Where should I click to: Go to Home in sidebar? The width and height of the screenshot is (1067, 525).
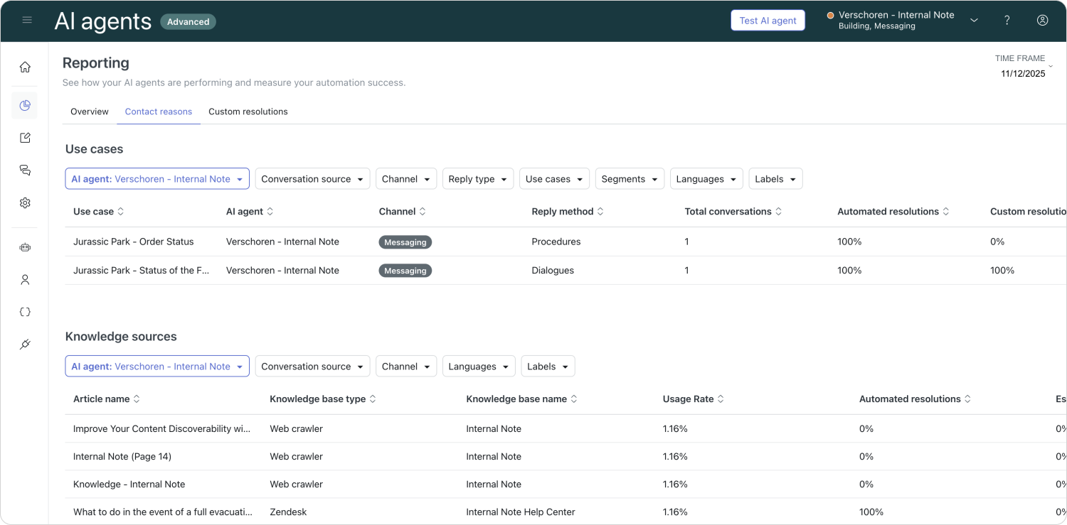tap(25, 67)
